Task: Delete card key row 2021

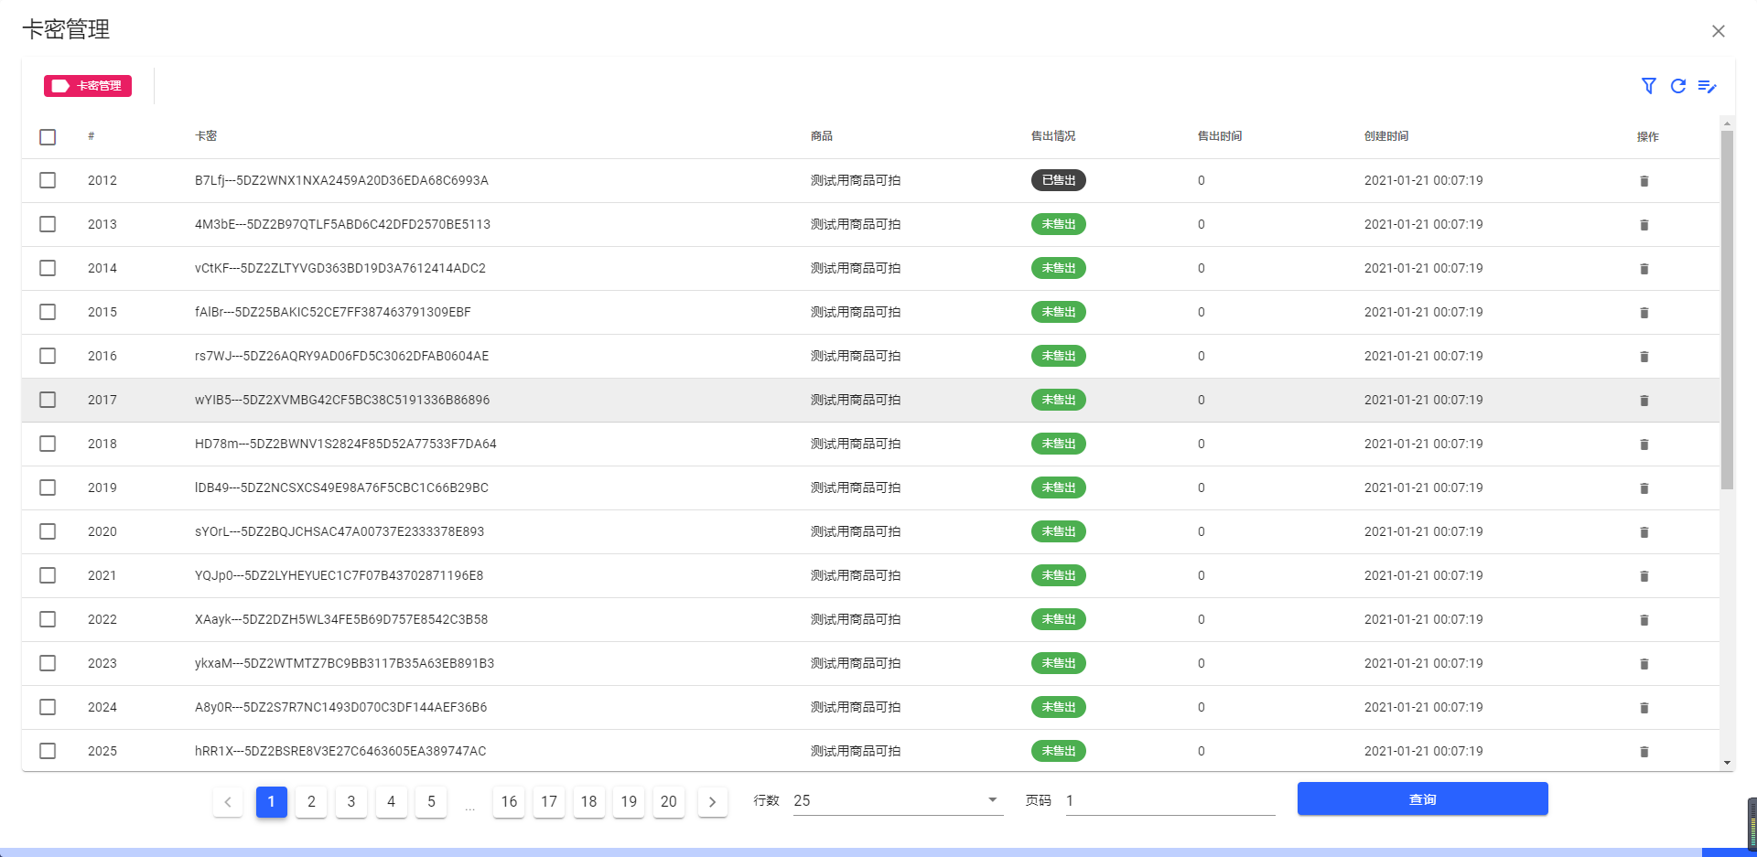Action: pyautogui.click(x=1644, y=576)
